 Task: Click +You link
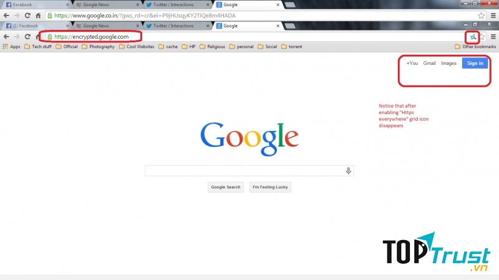412,63
